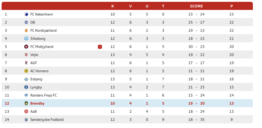Click the V wins column header

pyautogui.click(x=130, y=6)
